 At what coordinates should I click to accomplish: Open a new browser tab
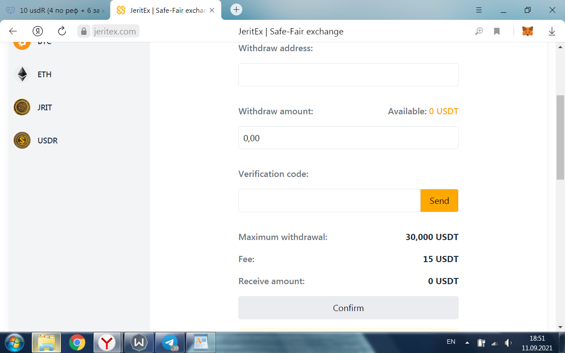pyautogui.click(x=237, y=10)
